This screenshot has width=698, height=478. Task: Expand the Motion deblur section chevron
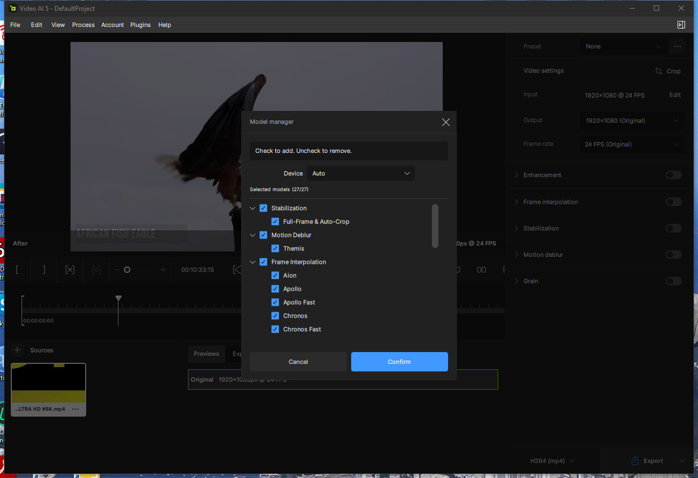point(516,255)
